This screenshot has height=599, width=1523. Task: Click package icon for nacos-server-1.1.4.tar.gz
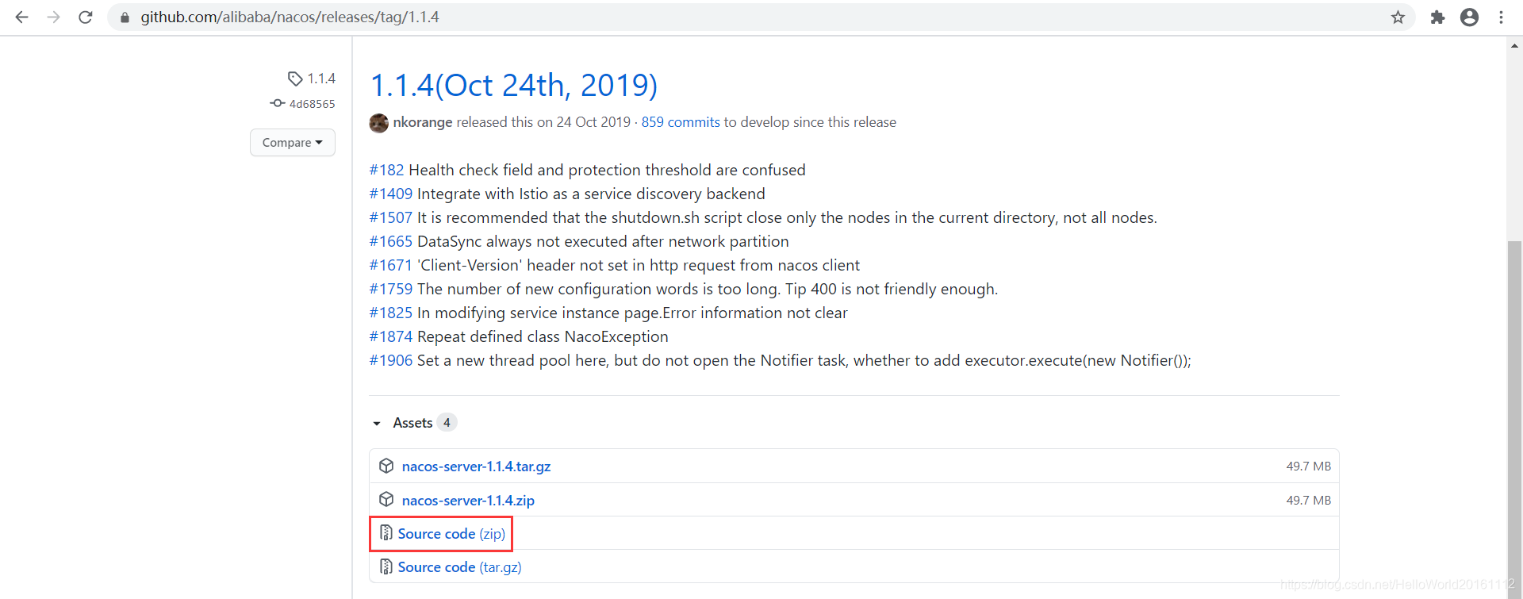click(x=386, y=466)
